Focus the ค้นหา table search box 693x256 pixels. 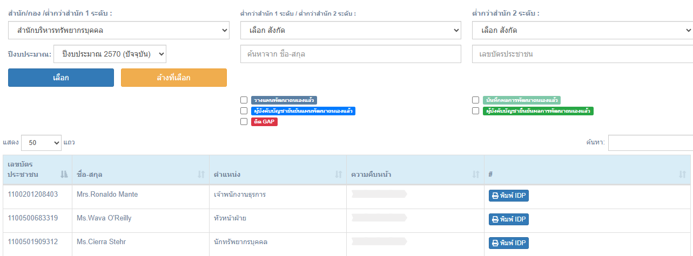click(x=650, y=142)
